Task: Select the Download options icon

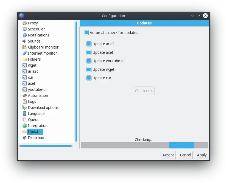Action: 25,108
